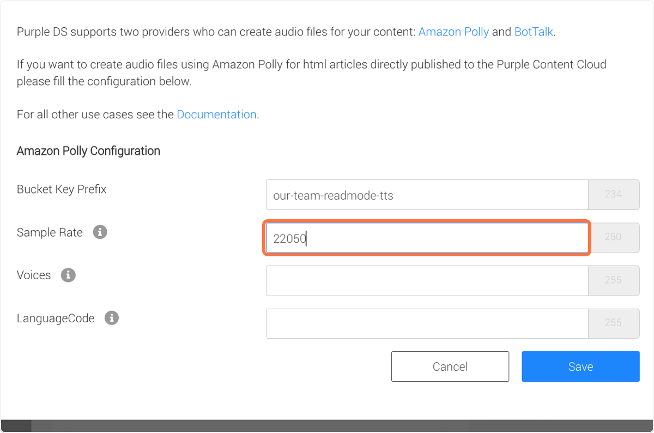Screen dimensions: 654x433
Task: Click the 234 character counter
Action: [x=614, y=195]
